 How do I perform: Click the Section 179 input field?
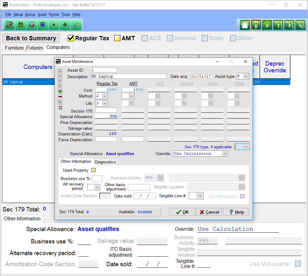tap(106, 110)
